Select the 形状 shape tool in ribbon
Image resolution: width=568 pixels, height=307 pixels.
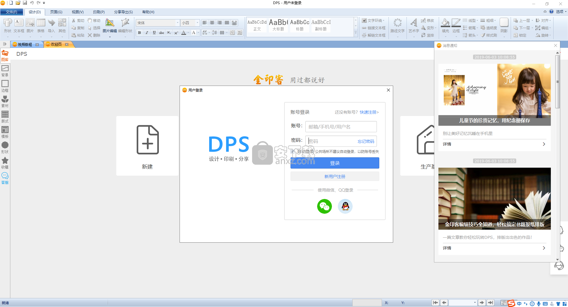[7, 26]
